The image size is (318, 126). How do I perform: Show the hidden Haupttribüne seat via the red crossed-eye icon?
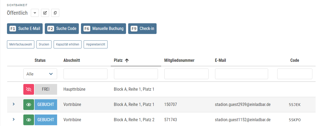tap(29, 89)
